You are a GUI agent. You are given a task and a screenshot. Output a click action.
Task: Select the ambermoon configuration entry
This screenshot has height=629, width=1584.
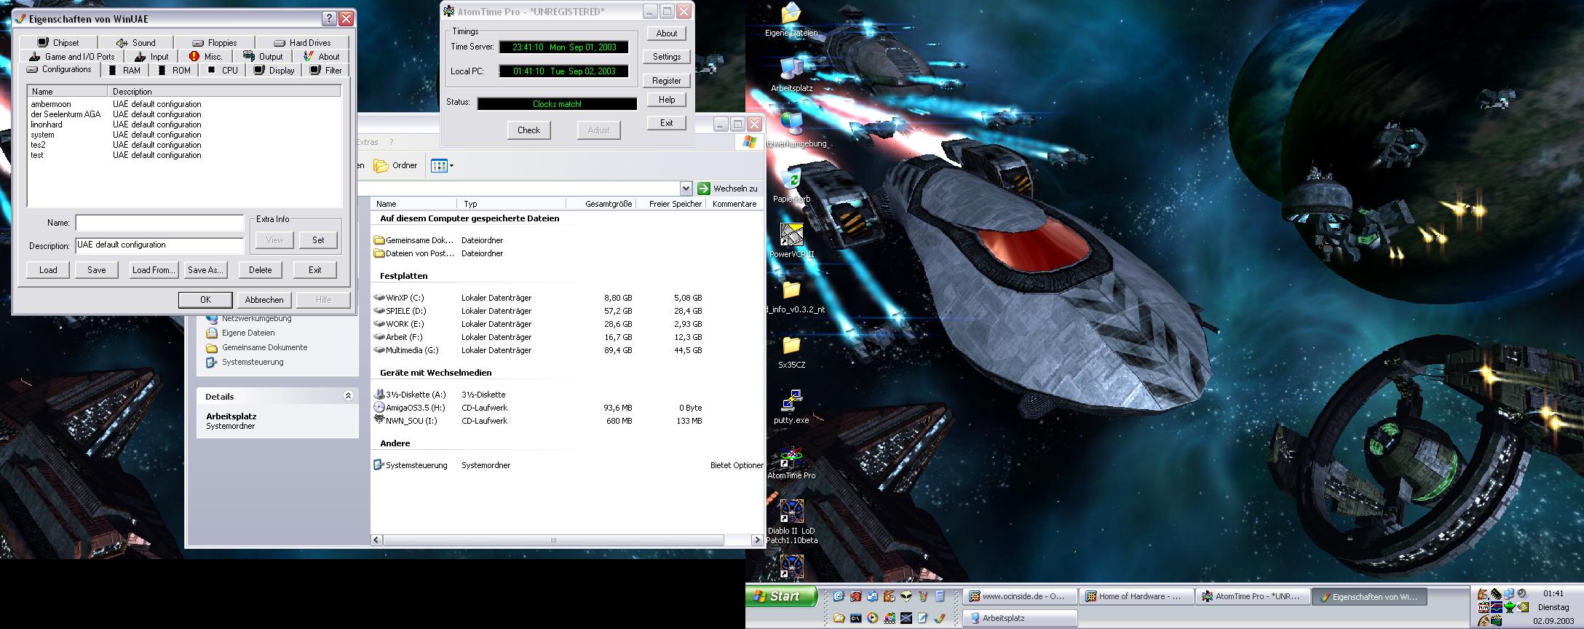click(x=51, y=104)
